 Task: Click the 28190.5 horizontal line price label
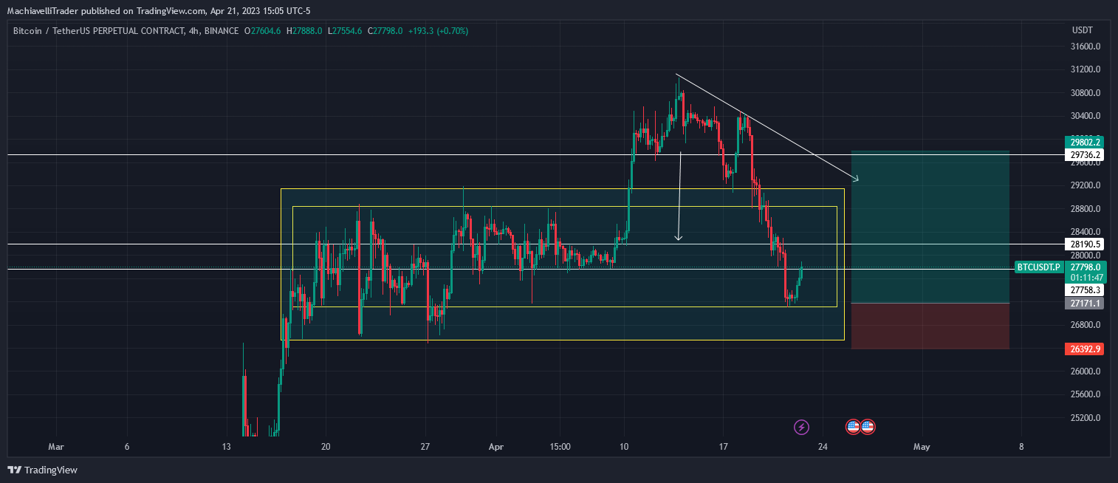pos(1084,244)
